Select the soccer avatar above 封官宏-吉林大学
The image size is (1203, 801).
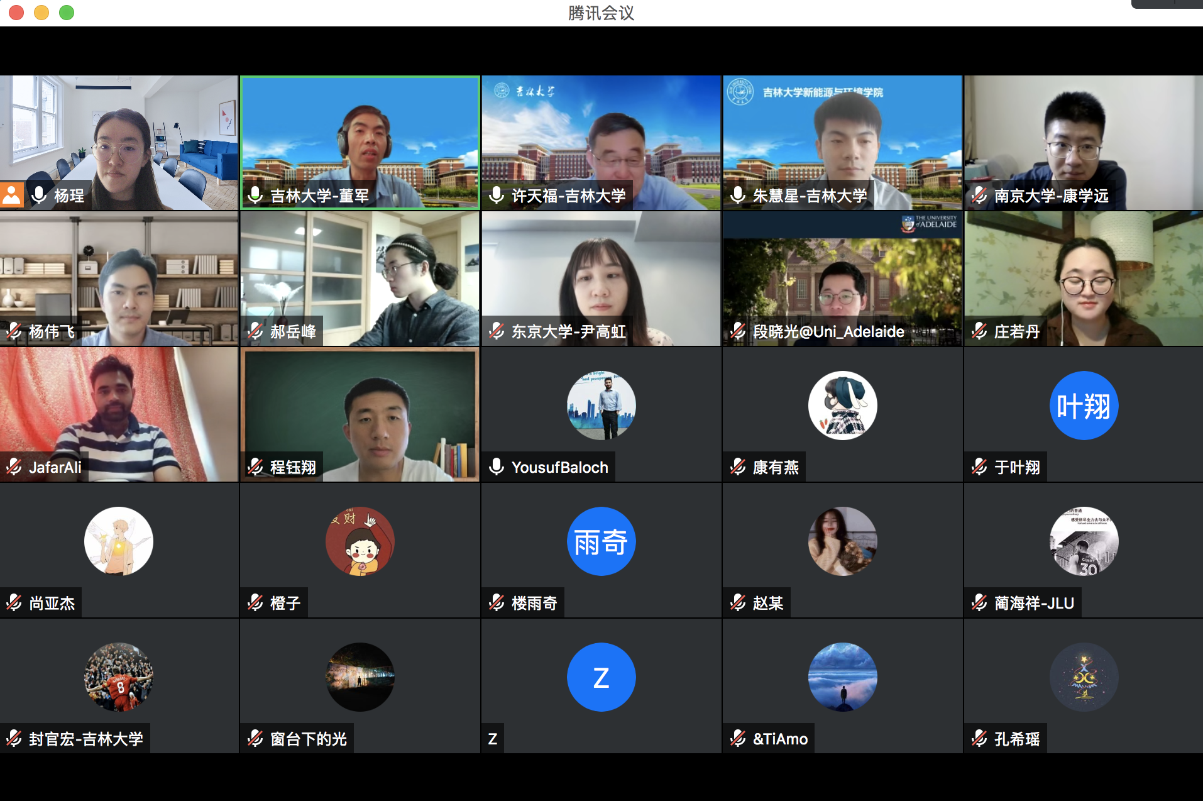pos(118,677)
